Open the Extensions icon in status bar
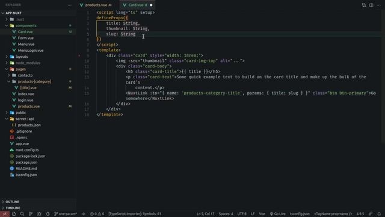 [x=48, y=214]
